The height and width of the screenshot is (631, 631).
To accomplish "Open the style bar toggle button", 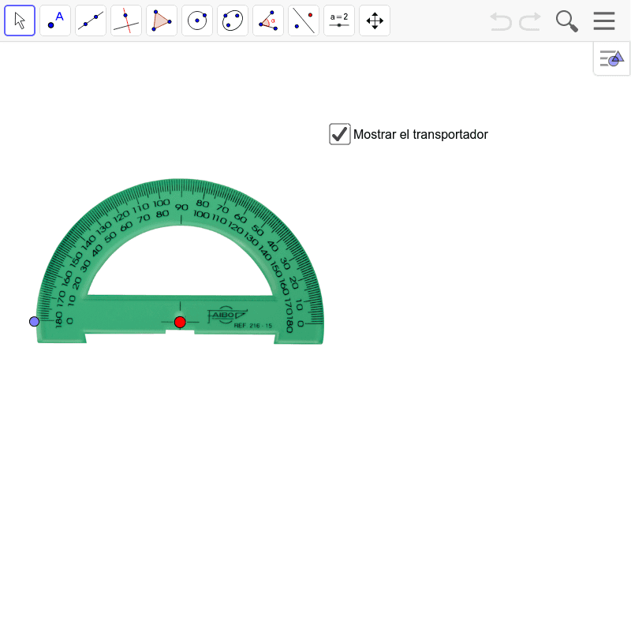I will pos(611,58).
